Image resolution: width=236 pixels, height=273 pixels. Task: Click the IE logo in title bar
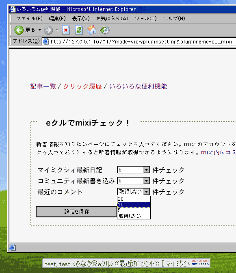[12, 9]
